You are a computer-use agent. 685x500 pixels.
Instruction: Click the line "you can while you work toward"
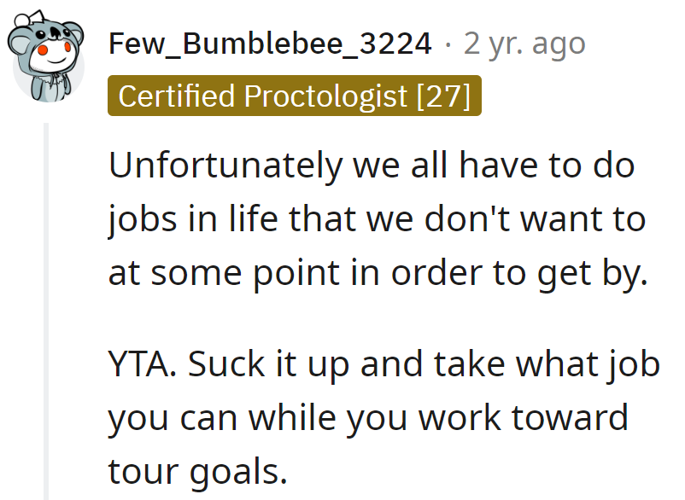pos(368,417)
